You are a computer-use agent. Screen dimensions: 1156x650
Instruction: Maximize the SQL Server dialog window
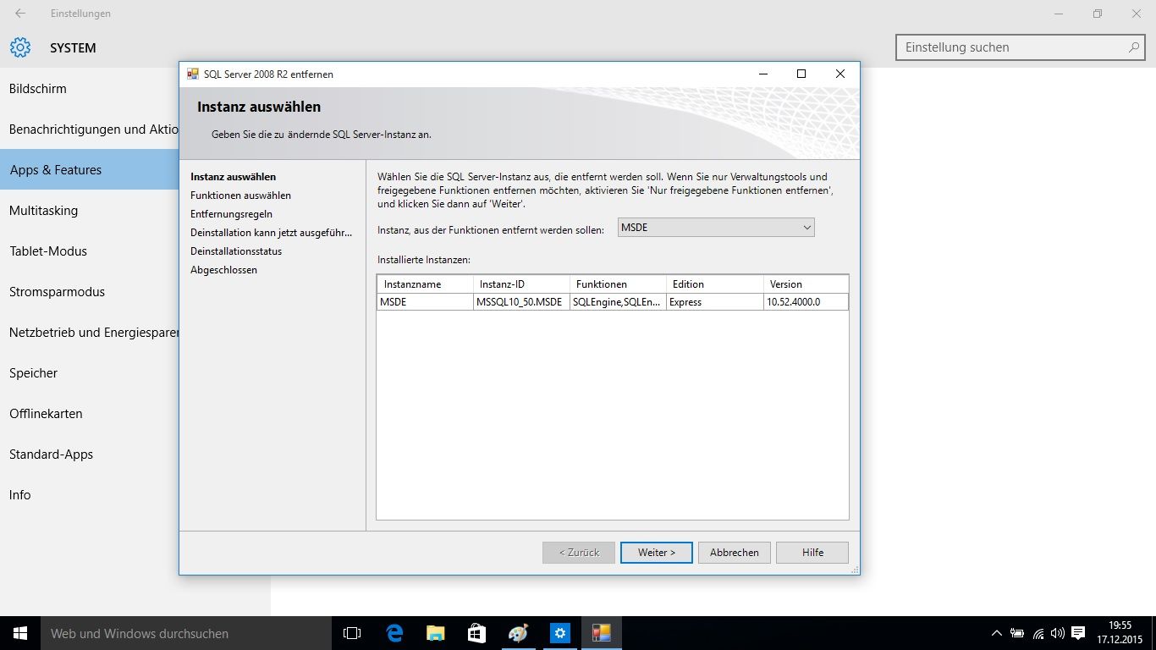(x=801, y=74)
